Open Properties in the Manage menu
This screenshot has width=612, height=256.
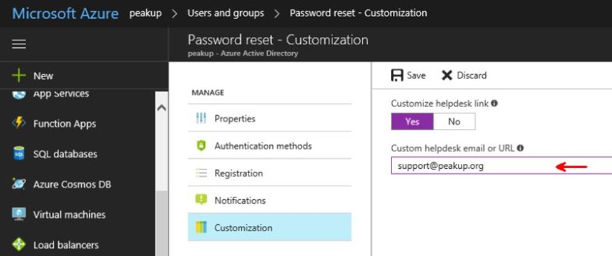(x=269, y=118)
